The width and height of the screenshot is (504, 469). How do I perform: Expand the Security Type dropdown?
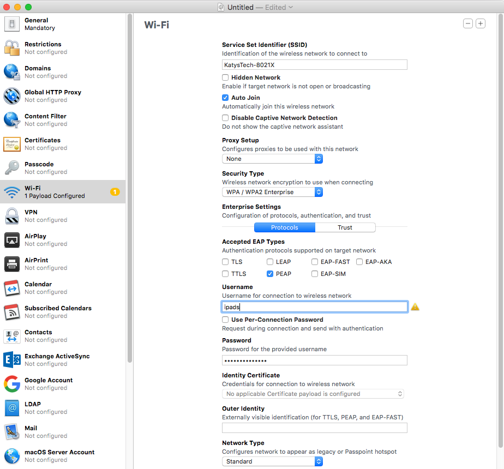(272, 192)
